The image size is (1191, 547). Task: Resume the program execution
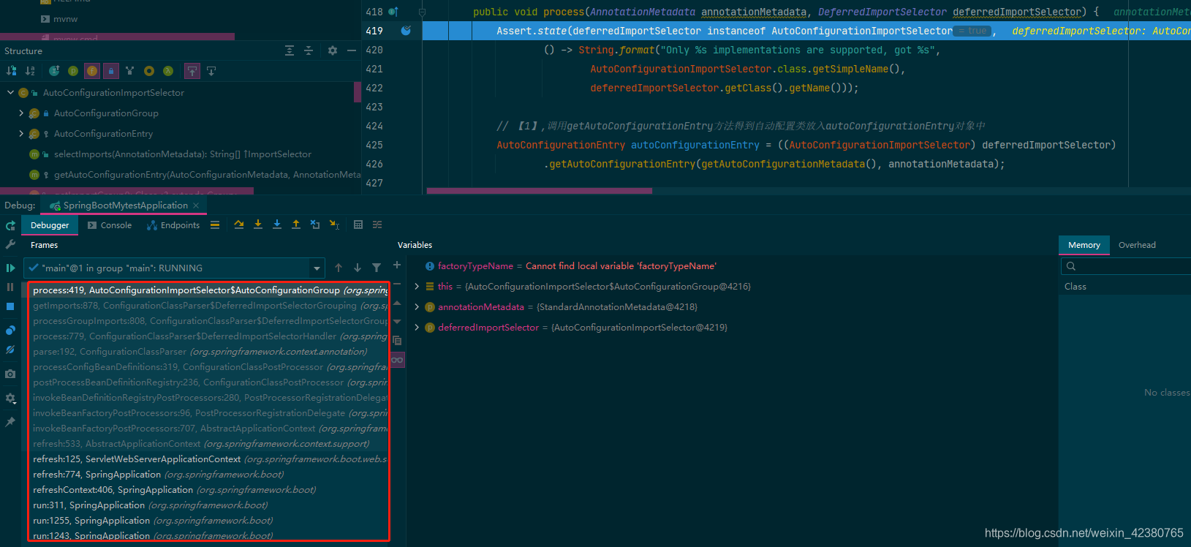[x=10, y=268]
